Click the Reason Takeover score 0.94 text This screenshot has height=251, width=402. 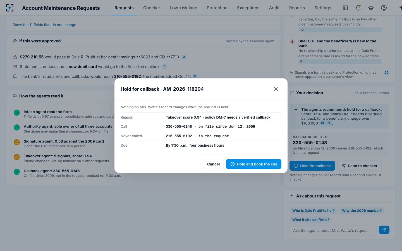[218, 117]
